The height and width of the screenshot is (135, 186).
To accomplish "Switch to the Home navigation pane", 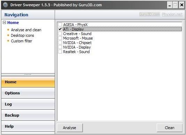I will pos(28,82).
